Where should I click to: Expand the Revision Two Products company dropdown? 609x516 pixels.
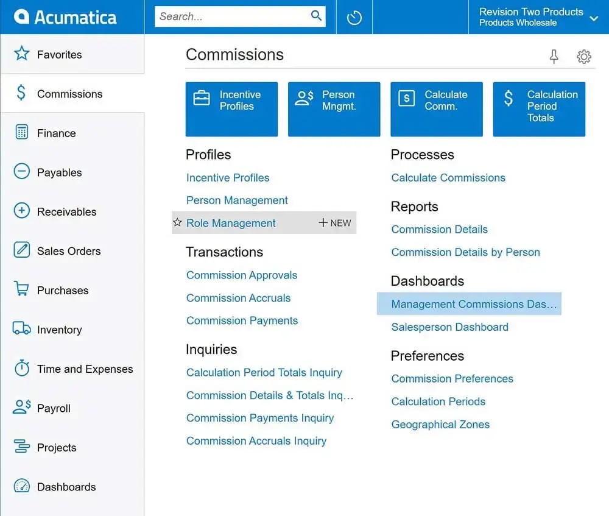coord(594,18)
